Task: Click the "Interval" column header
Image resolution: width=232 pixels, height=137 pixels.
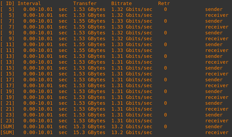Action: click(x=29, y=3)
